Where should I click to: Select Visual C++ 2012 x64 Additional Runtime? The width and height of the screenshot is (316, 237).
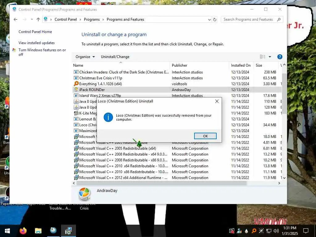pyautogui.click(x=123, y=177)
